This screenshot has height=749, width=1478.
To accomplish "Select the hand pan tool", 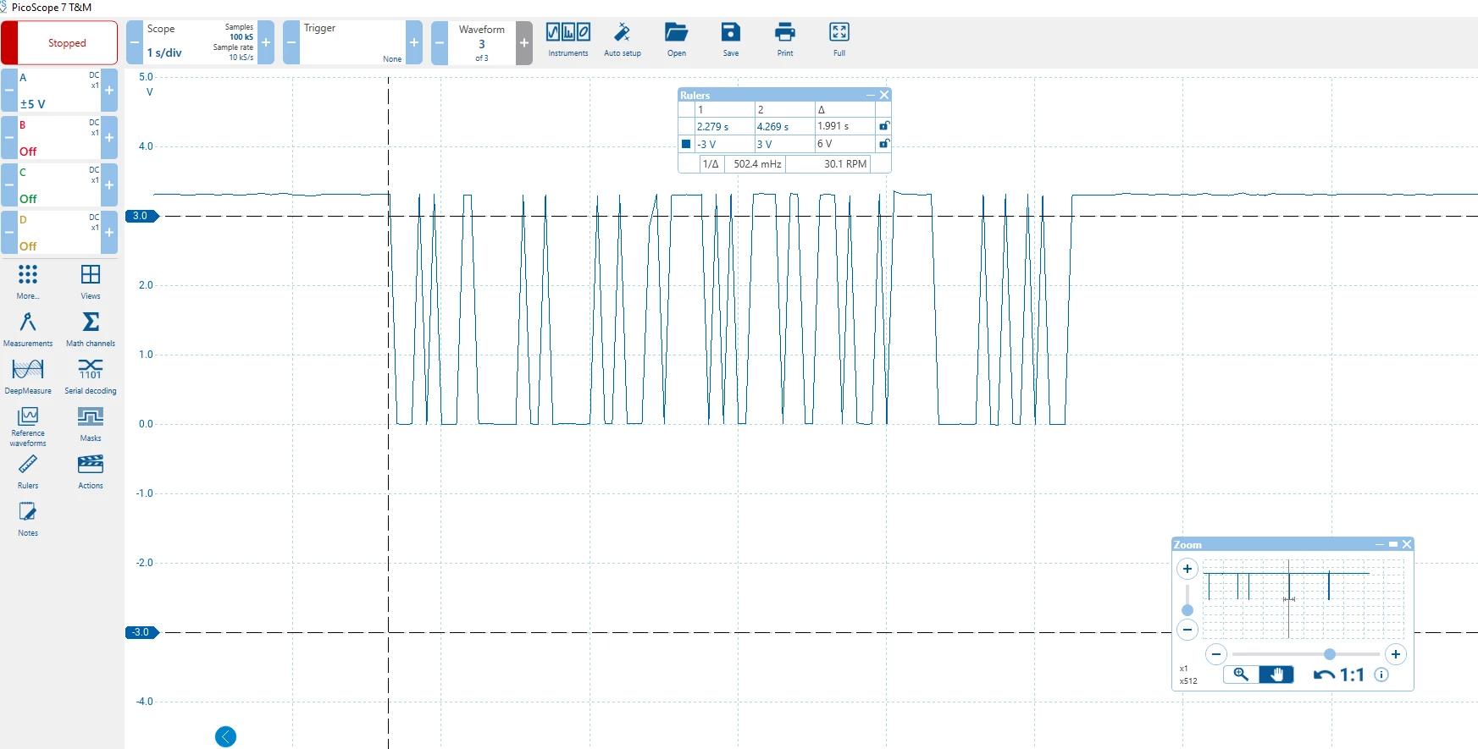I will pos(1276,675).
